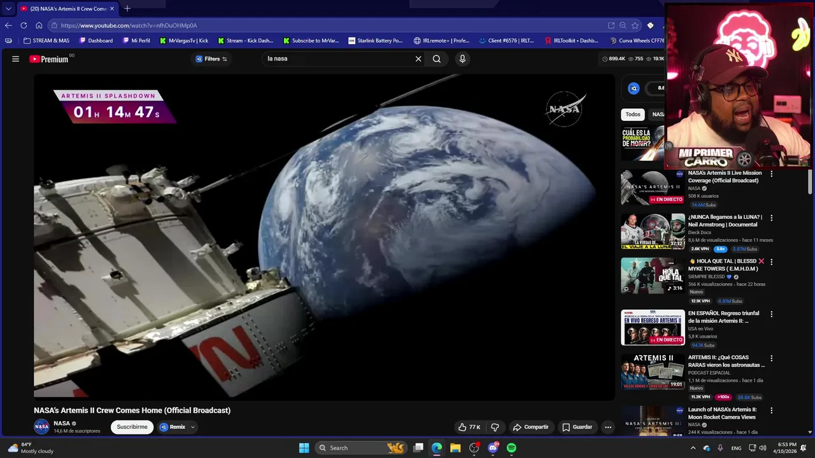Close the NASA Artemis II tab
The image size is (815, 458).
pyautogui.click(x=112, y=8)
